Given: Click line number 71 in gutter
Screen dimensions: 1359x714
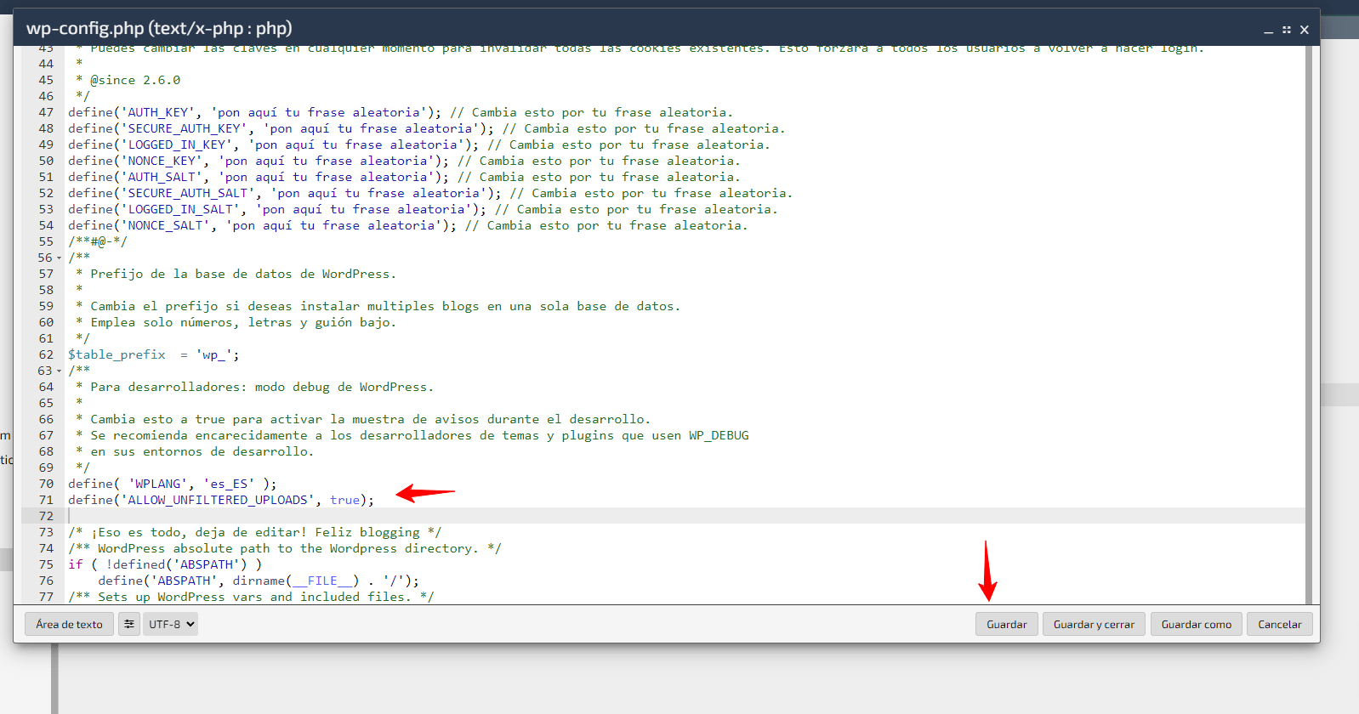Looking at the screenshot, I should point(46,500).
